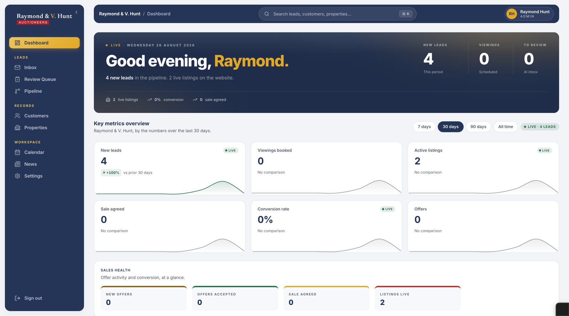Open the Raymond Hunt admin account menu
The height and width of the screenshot is (316, 569).
[529, 14]
